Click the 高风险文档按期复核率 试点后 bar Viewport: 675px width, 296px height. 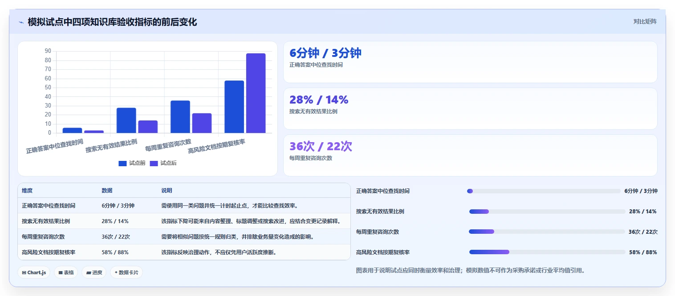click(256, 93)
